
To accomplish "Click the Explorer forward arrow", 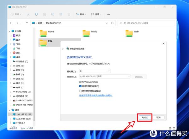I will 17,23.
